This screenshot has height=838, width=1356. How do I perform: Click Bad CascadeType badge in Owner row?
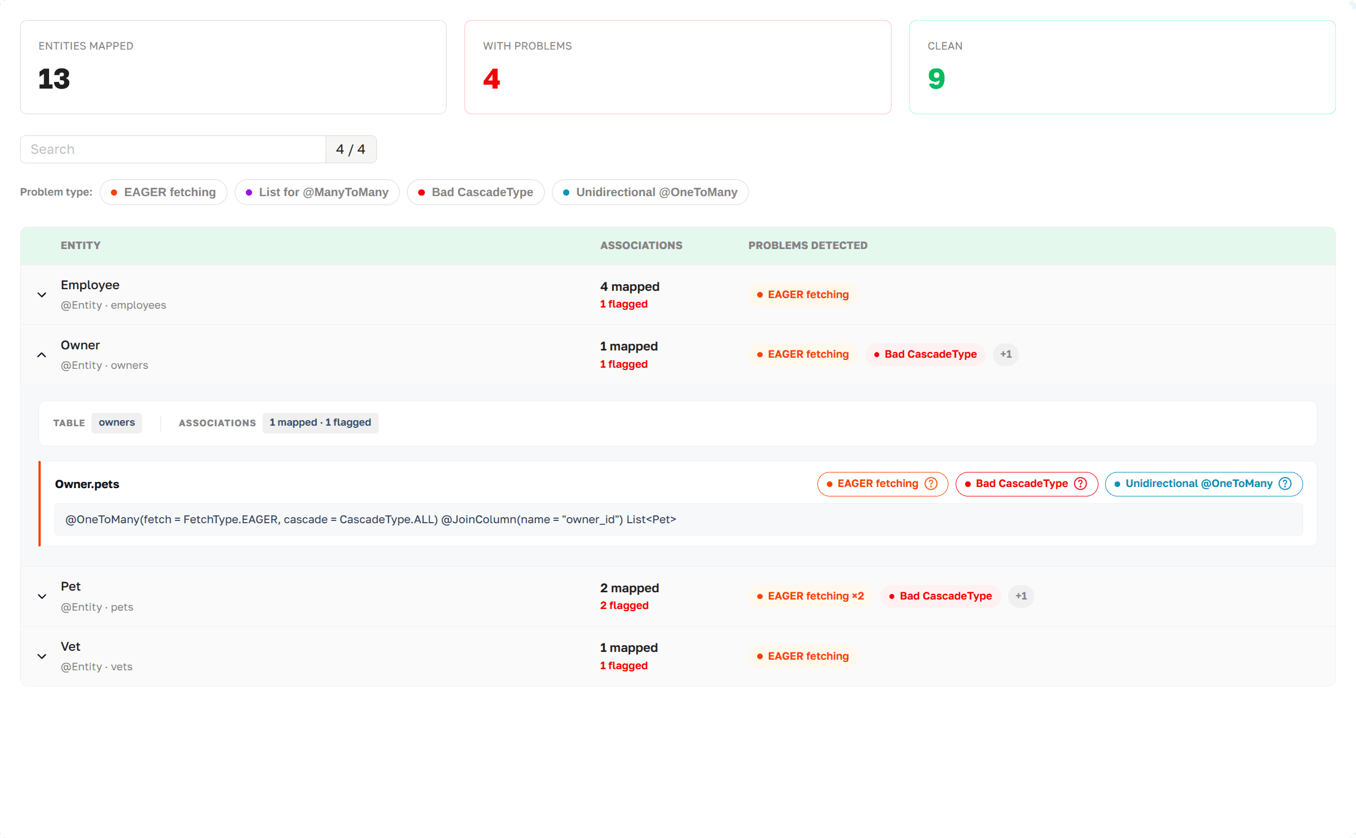click(925, 354)
